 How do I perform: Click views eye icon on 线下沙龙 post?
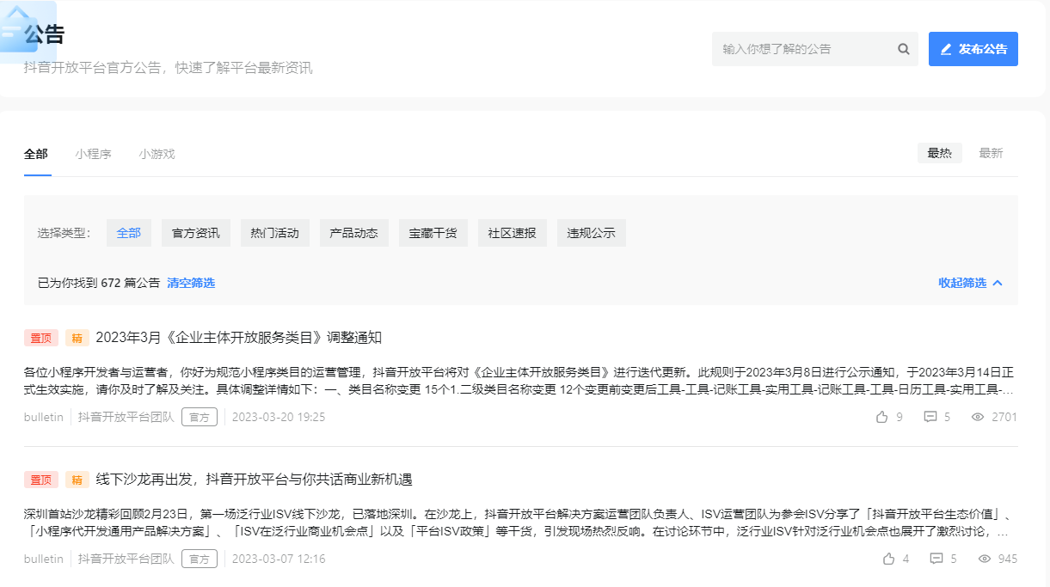(x=984, y=559)
